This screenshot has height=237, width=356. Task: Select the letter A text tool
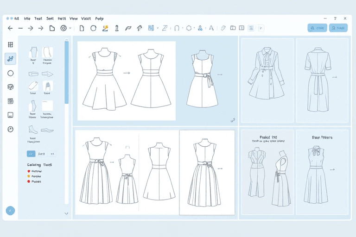point(211,28)
